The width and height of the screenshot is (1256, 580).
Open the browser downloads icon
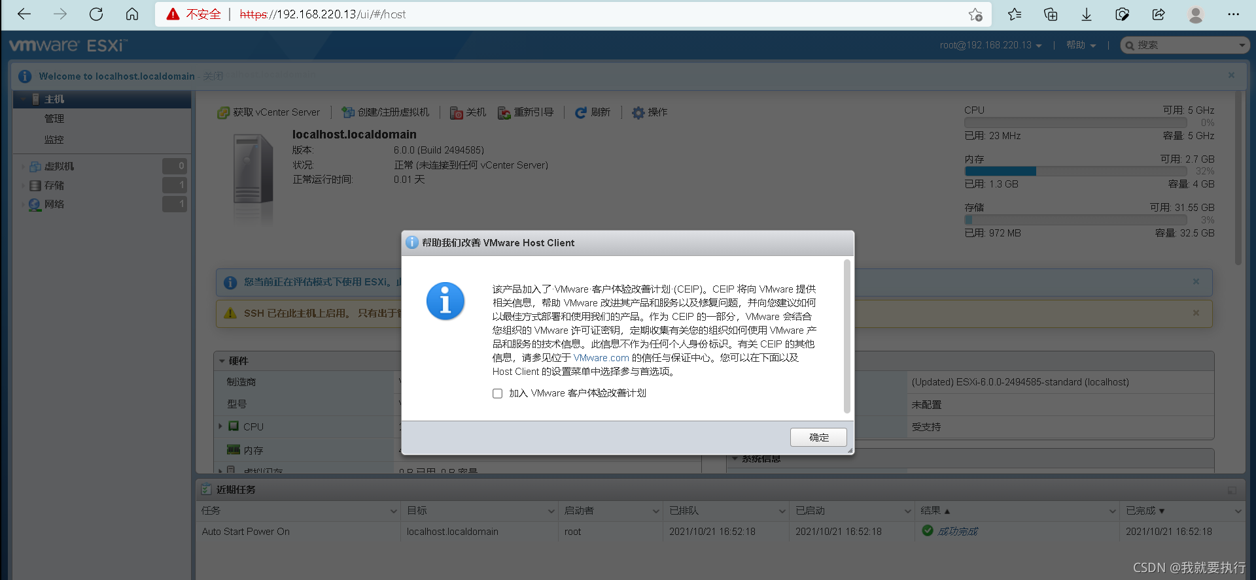1087,14
